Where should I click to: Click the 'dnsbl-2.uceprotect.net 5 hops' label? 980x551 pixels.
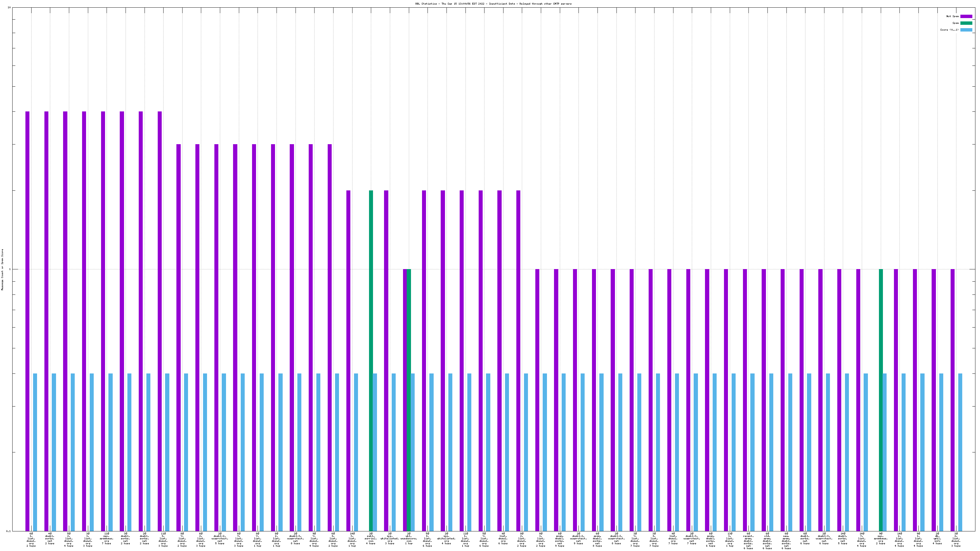[220, 539]
